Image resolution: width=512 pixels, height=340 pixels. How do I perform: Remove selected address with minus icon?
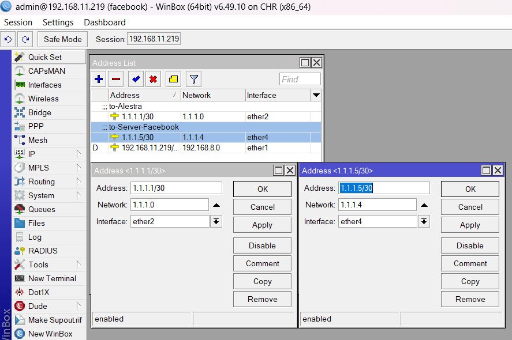pos(116,79)
